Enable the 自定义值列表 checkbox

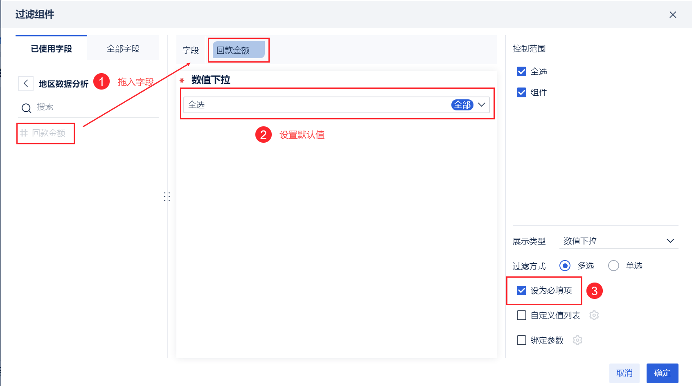521,315
